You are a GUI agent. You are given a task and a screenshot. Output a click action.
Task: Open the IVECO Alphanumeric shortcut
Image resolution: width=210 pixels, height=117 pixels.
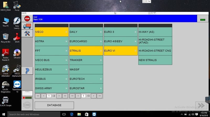coord(17,71)
